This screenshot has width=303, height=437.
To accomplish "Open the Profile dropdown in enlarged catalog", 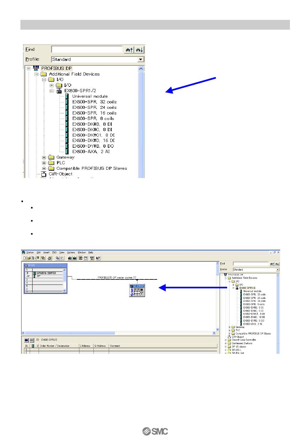I will 141,59.
